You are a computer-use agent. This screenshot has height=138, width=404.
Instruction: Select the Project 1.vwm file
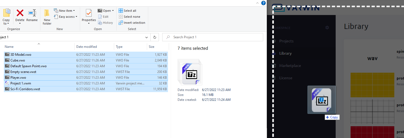86,83
